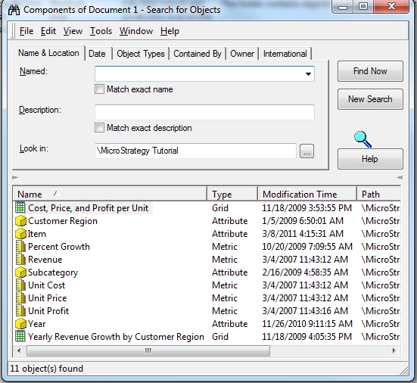Click the metric icon next to Unit Profit
417x383 pixels.
click(x=20, y=310)
